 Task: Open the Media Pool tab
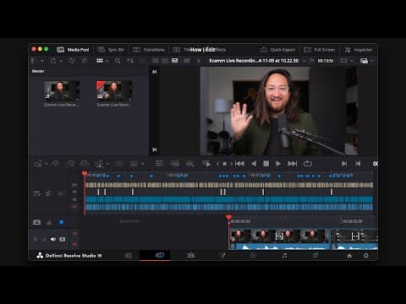coord(74,50)
